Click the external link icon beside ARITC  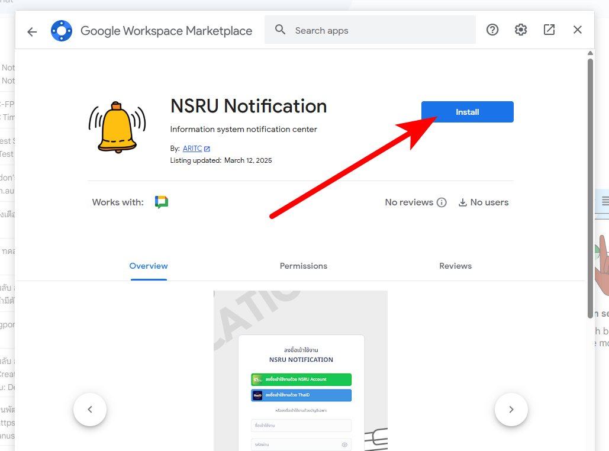pos(207,149)
